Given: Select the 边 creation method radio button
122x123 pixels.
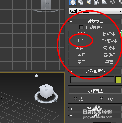Looking at the screenshot, I should tap(75, 98).
